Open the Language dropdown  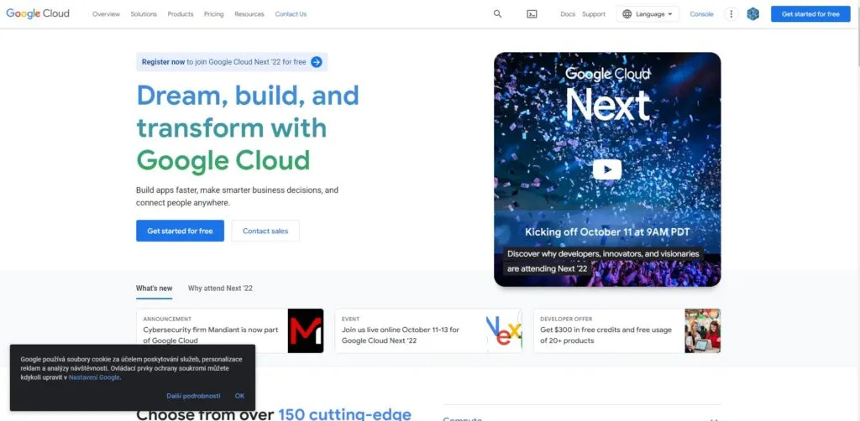tap(648, 14)
